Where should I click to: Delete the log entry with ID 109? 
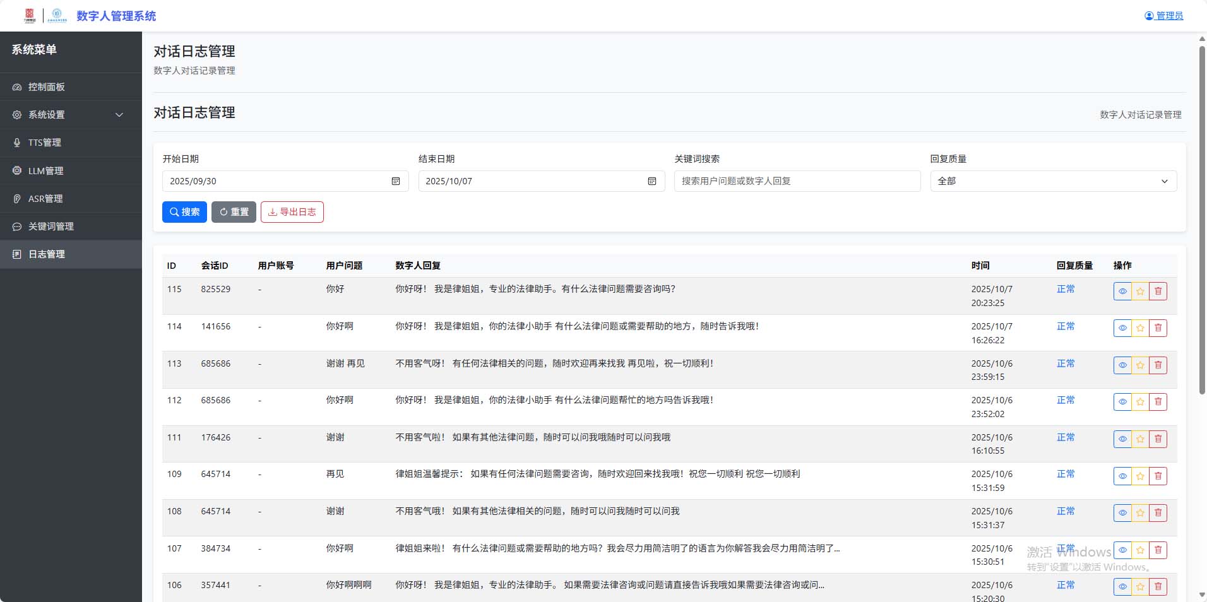[1158, 476]
